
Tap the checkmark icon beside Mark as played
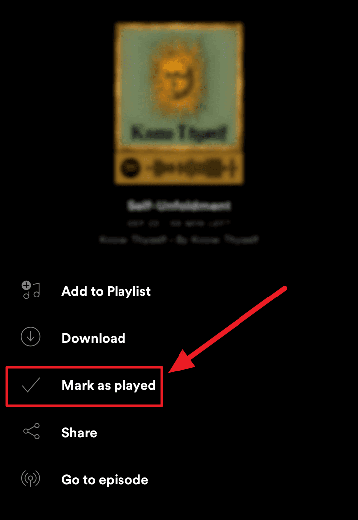click(30, 385)
